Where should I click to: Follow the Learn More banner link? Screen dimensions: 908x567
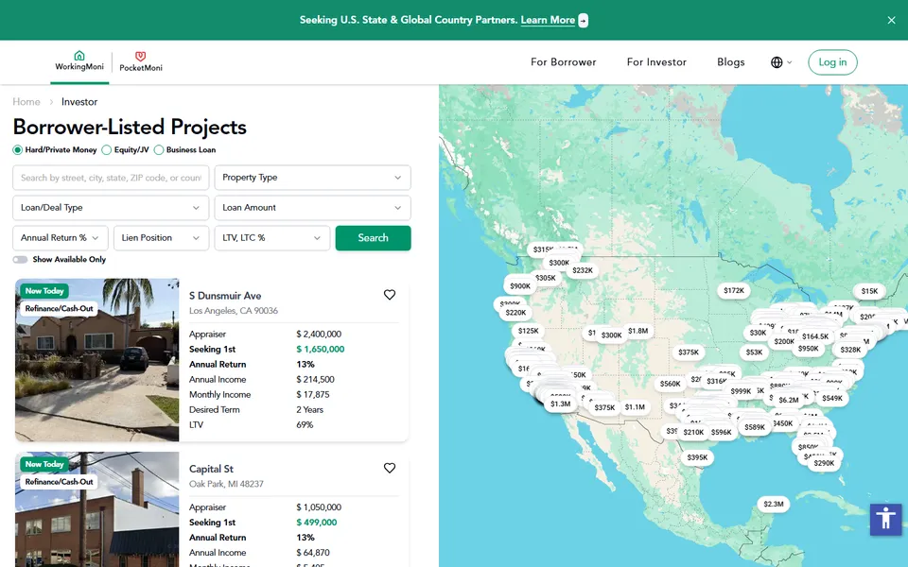coord(548,20)
